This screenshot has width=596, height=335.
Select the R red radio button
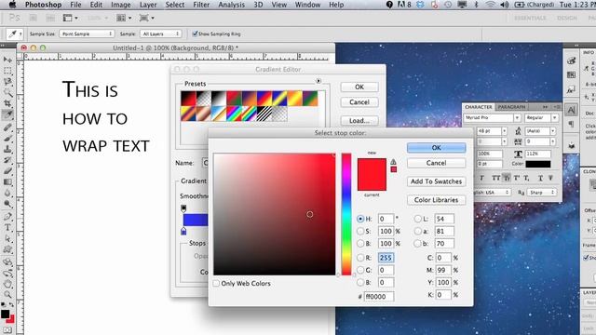360,258
